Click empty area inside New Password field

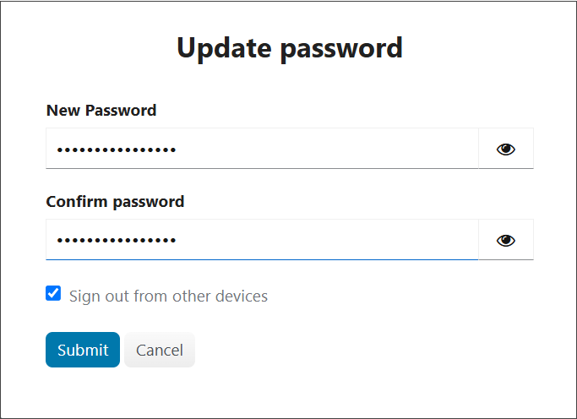pos(328,149)
